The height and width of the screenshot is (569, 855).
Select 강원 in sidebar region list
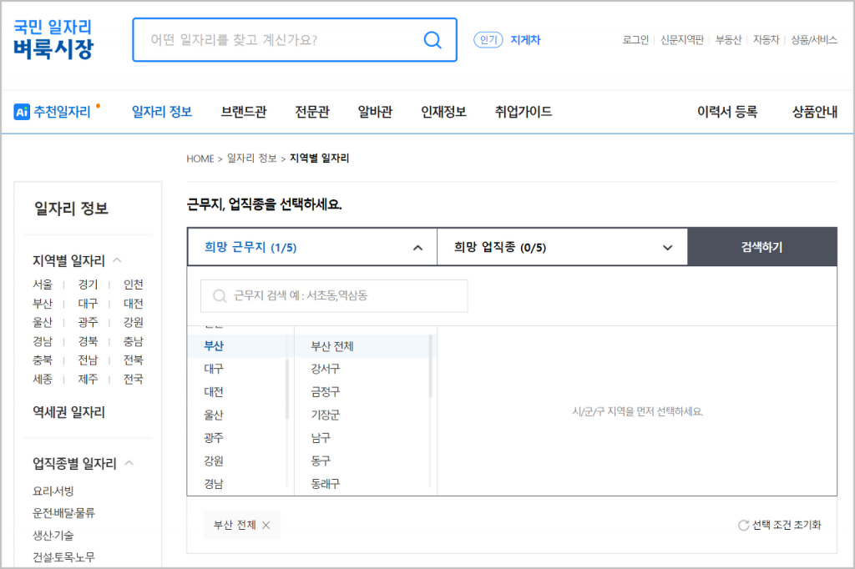click(x=133, y=322)
